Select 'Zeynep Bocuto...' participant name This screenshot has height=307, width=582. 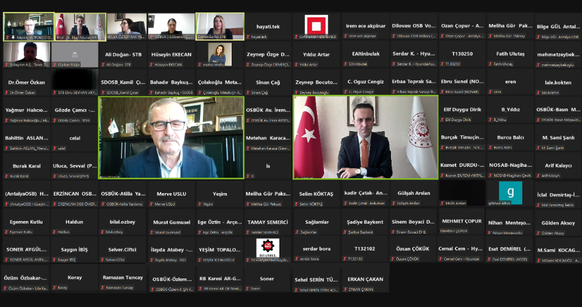(316, 82)
